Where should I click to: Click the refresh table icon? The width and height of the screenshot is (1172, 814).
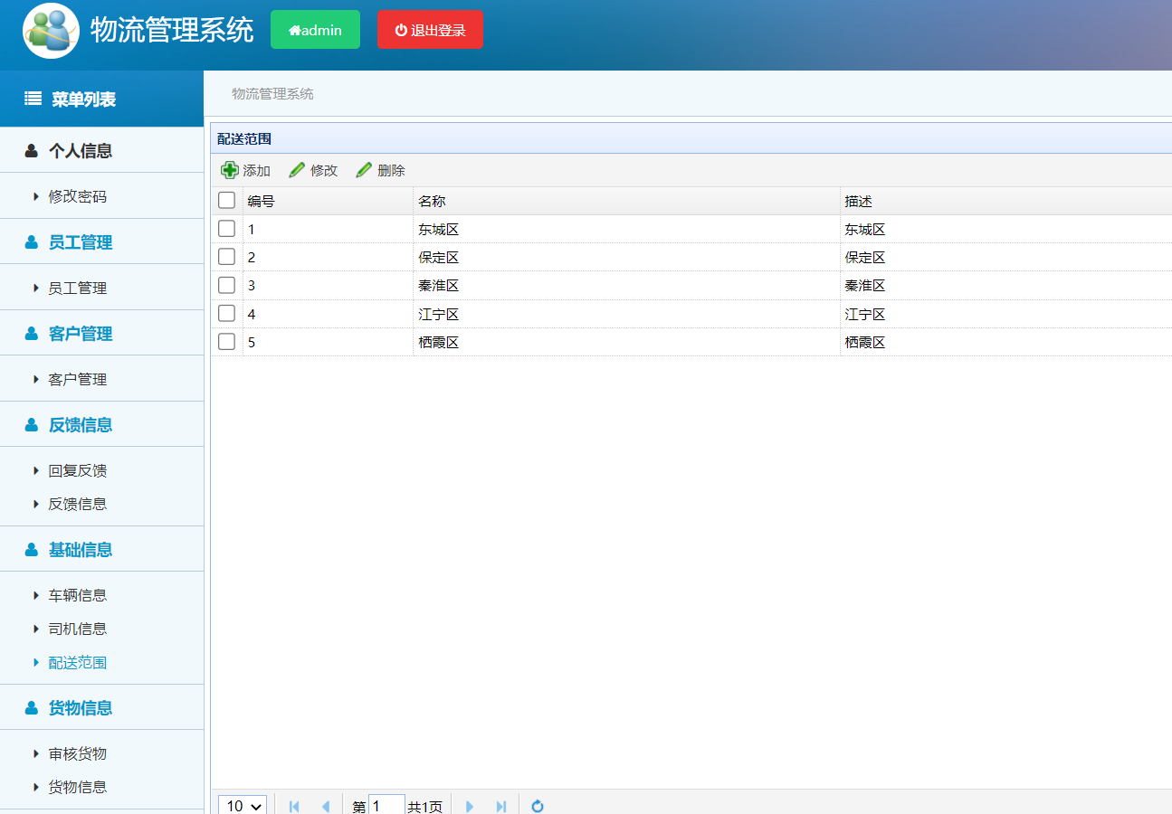(538, 806)
